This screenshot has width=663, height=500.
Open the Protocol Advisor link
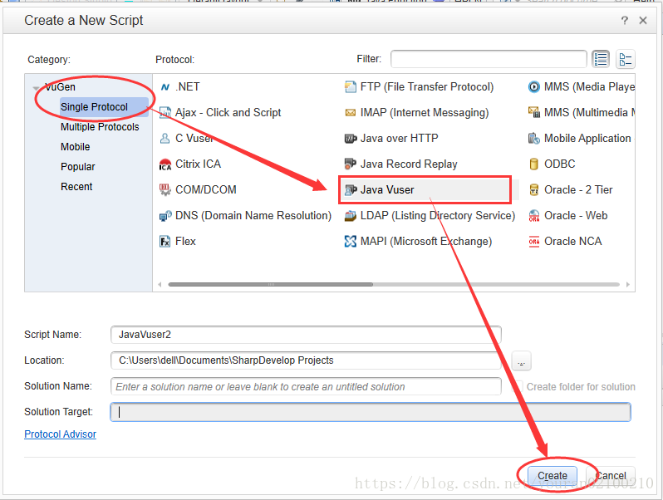(x=60, y=434)
